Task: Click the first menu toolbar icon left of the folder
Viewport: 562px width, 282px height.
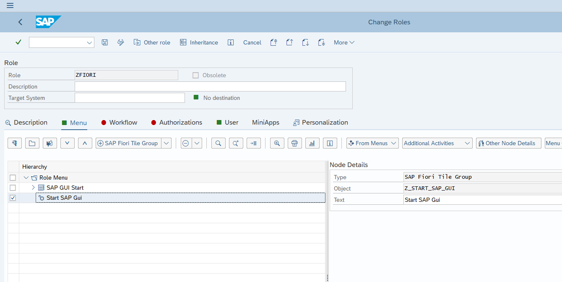Action: point(15,143)
